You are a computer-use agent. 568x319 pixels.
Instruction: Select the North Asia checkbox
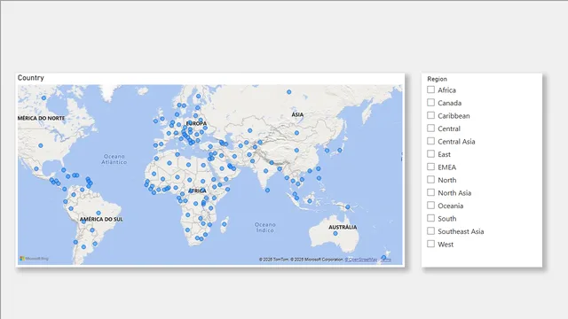point(430,192)
